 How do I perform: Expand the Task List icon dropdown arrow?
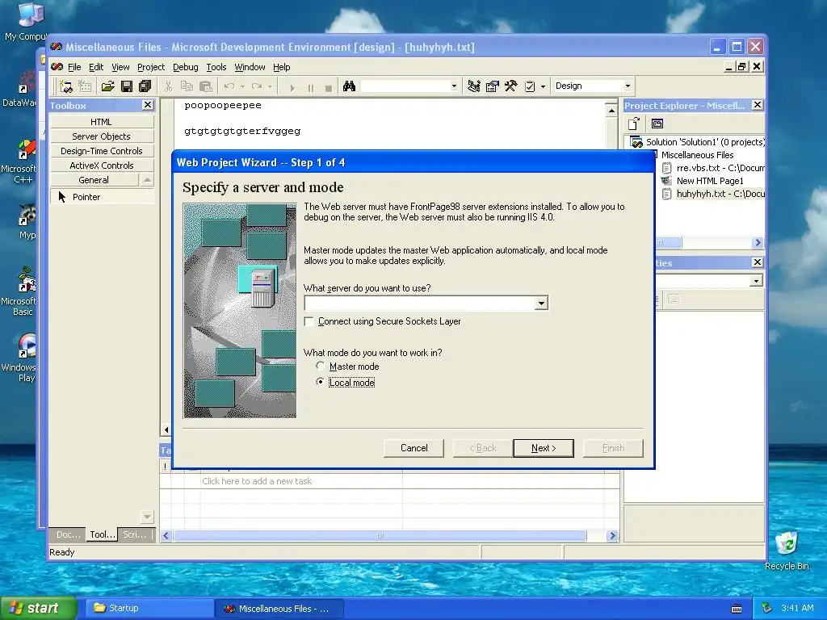click(x=543, y=86)
